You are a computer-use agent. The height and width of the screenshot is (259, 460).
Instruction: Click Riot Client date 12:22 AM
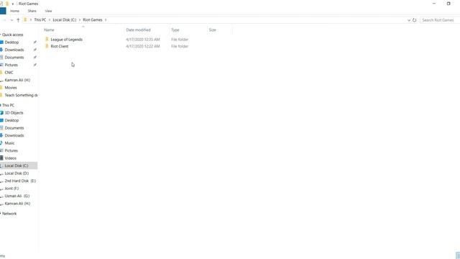coord(143,46)
